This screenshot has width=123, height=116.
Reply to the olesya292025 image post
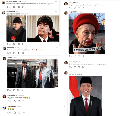click(76, 56)
